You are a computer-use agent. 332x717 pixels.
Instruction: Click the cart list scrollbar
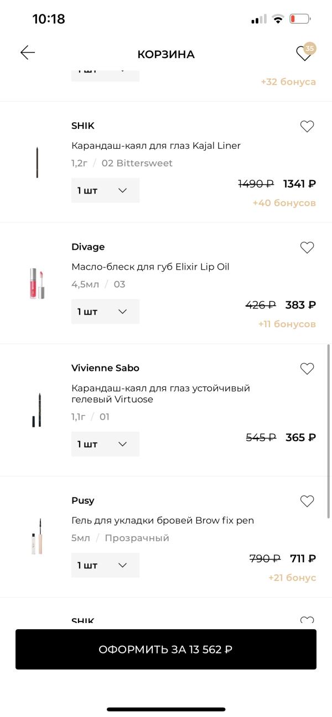point(329,431)
